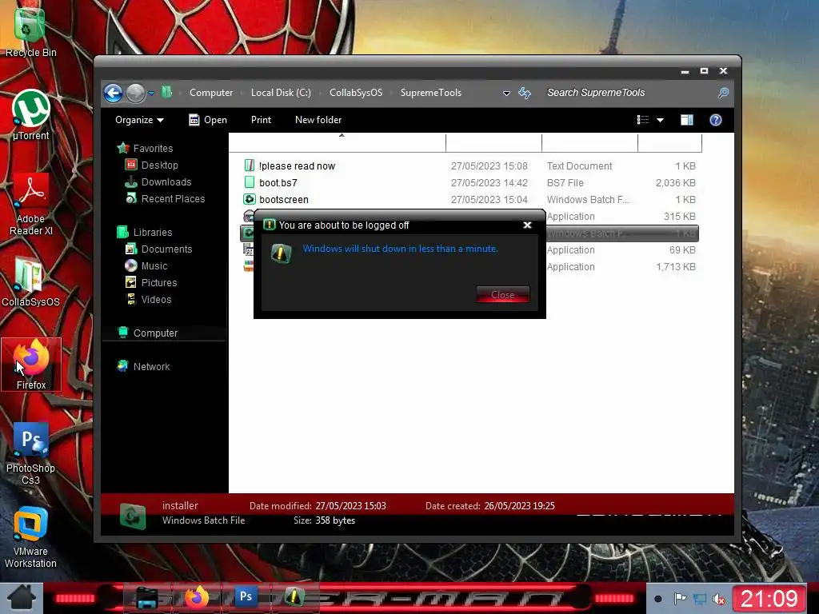This screenshot has height=614, width=819.
Task: Select the boot.bs7 file
Action: pos(470,183)
